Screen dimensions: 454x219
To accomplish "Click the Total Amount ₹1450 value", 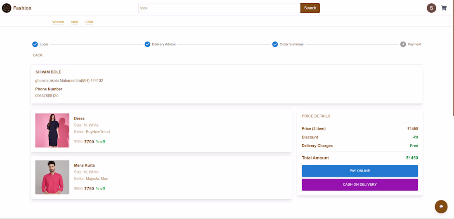I will (412, 158).
